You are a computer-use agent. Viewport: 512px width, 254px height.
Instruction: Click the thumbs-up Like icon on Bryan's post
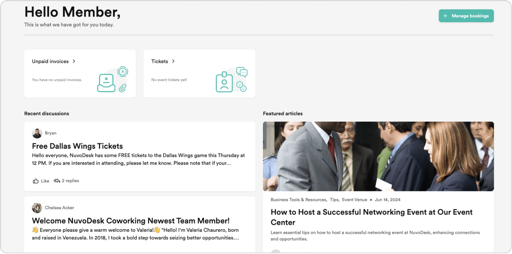(35, 181)
